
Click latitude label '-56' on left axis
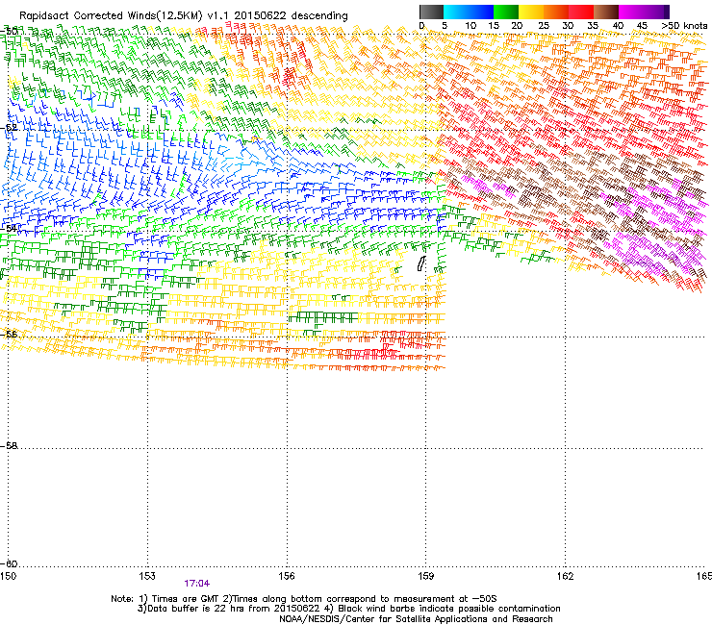click(9, 334)
